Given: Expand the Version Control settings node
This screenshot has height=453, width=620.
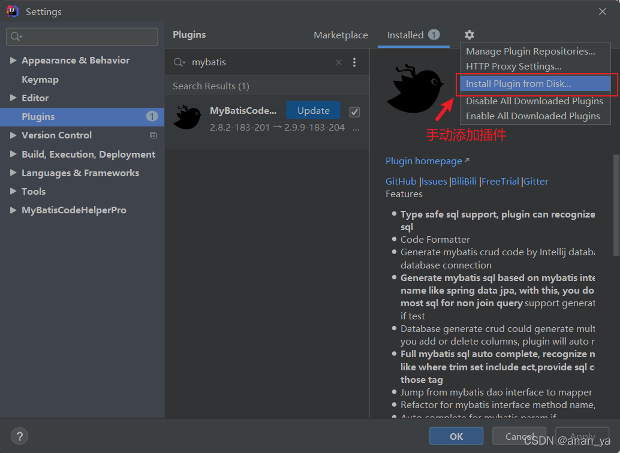Looking at the screenshot, I should coord(13,135).
